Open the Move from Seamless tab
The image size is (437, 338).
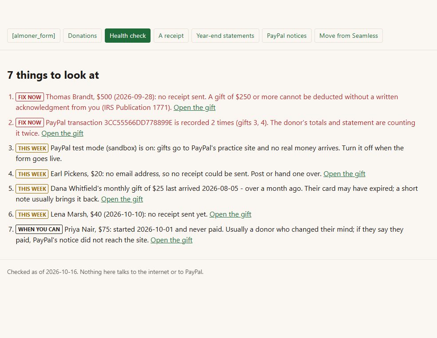click(349, 36)
